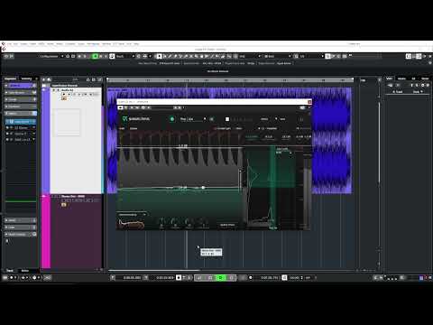Toggle the highlighted Auto-Scroll icon before Touch
Viewport: 433px width, 325px height.
[x=112, y=56]
